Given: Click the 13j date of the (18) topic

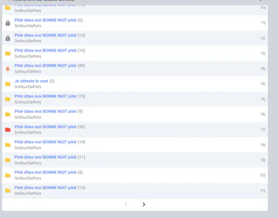Looking at the screenshot, I should (x=263, y=53).
